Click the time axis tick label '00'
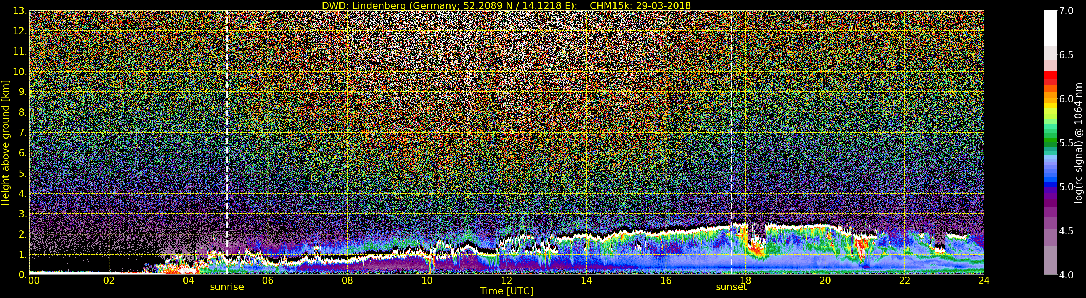The width and height of the screenshot is (1086, 298). 34,280
